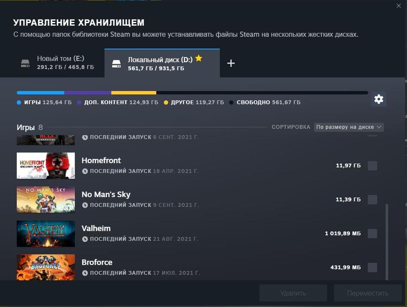This screenshot has height=307, width=407.
Task: Click the games list scrollbar
Action: pyautogui.click(x=387, y=242)
